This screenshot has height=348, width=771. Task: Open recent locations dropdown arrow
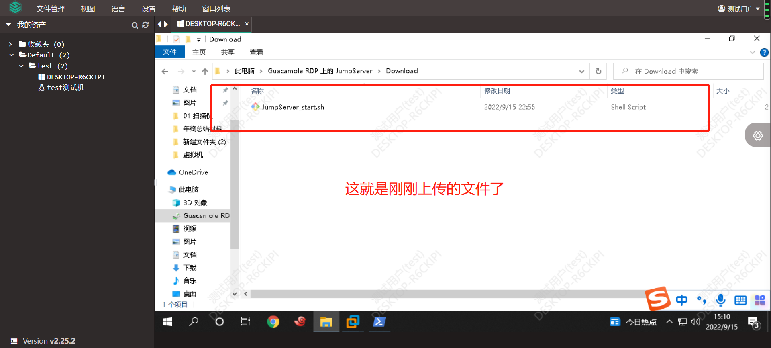(194, 72)
